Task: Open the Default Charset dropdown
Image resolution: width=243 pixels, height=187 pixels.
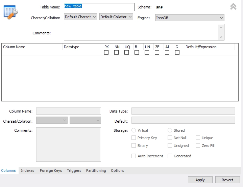Action: 80,17
